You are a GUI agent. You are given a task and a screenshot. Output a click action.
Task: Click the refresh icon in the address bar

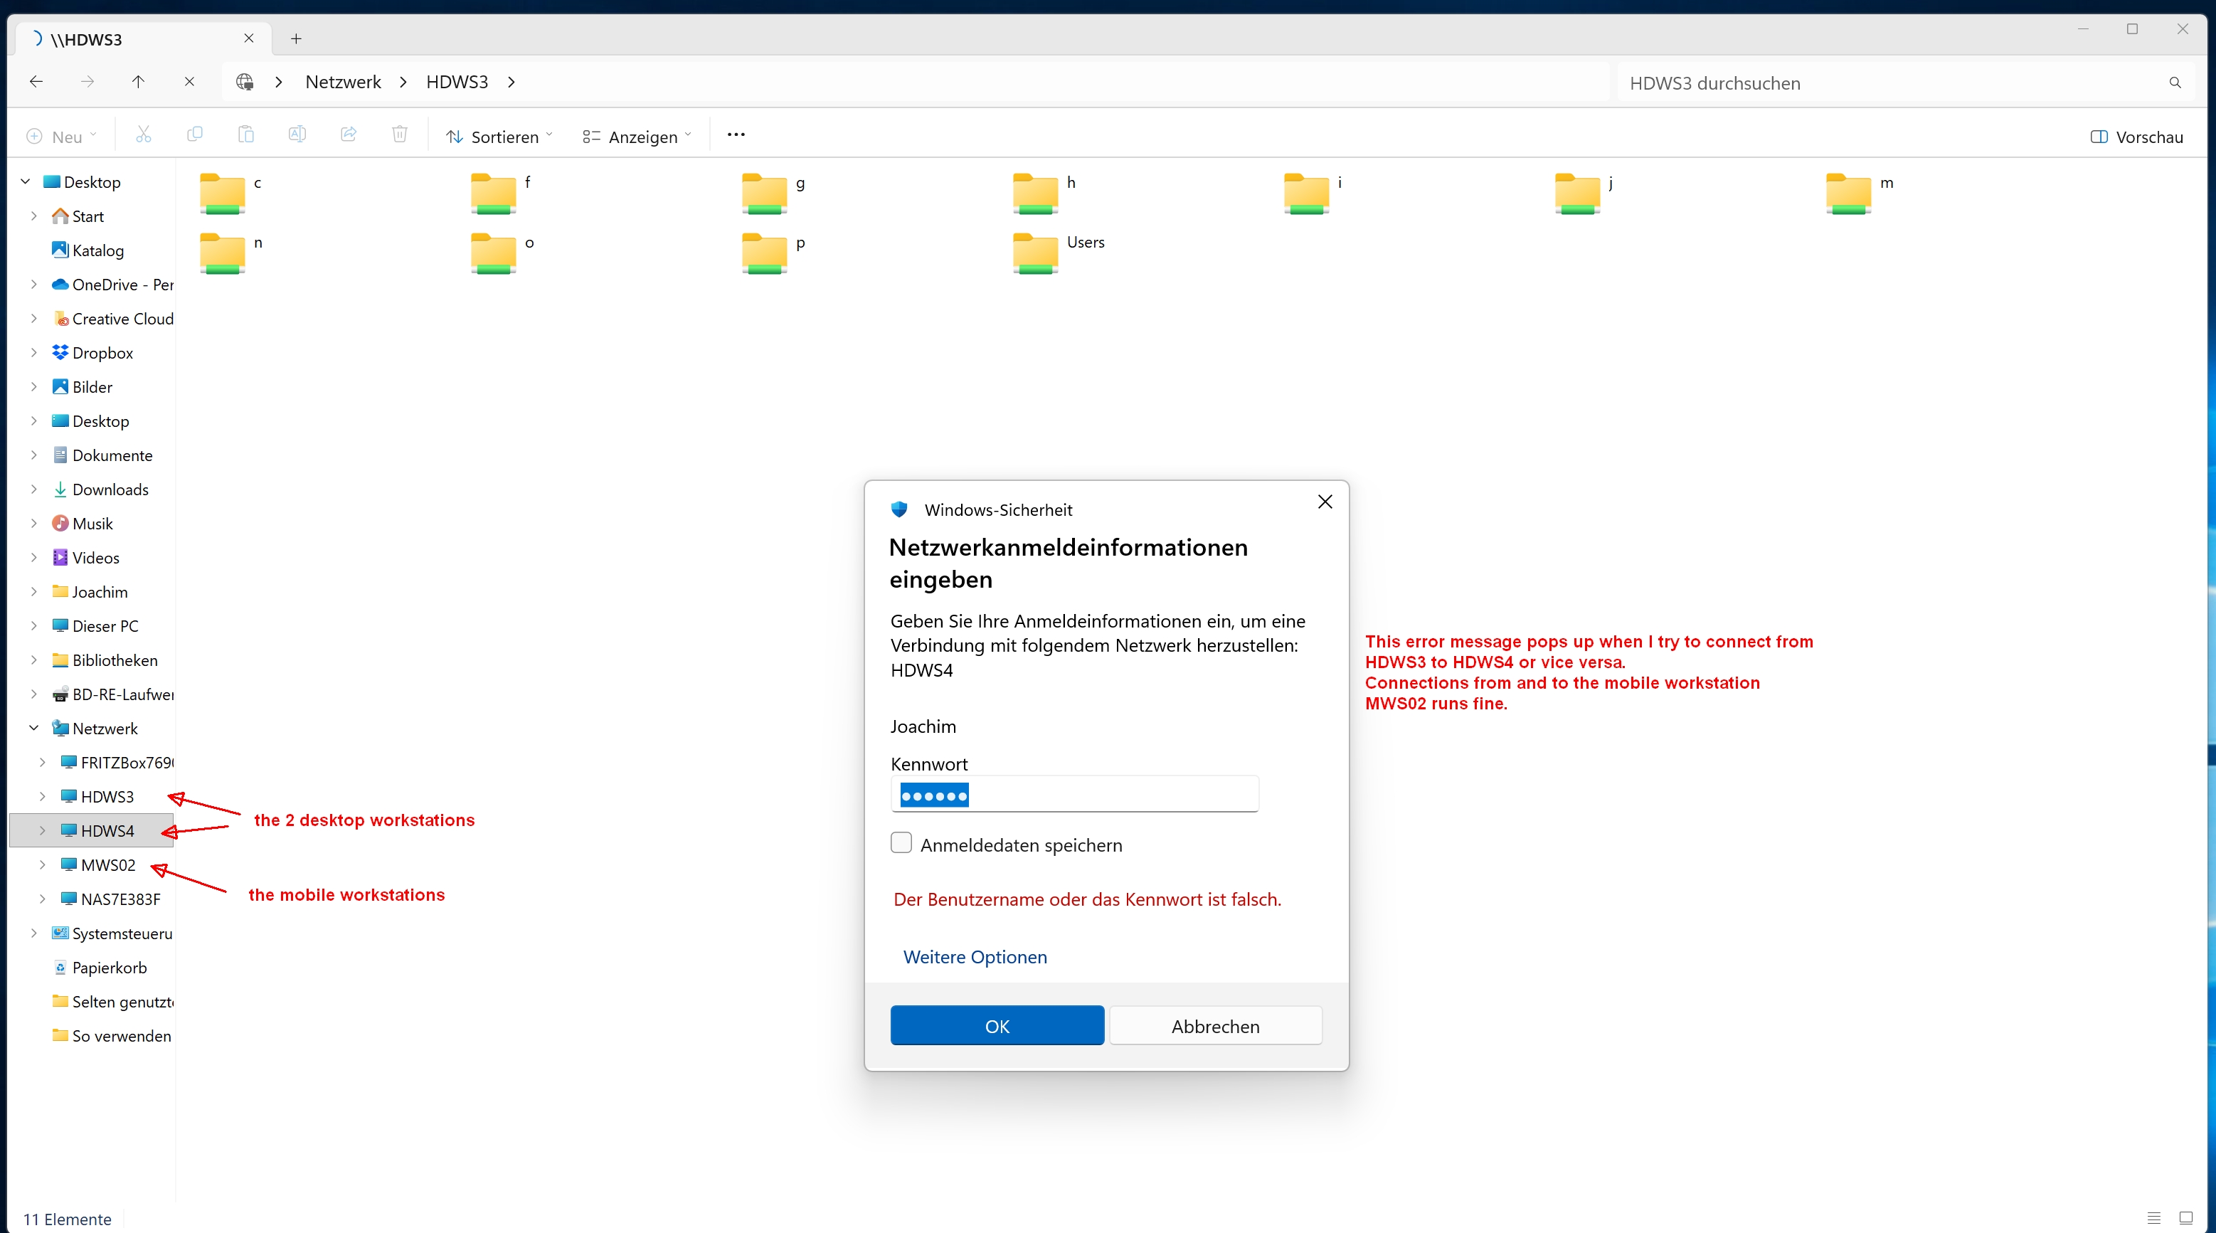pos(189,81)
